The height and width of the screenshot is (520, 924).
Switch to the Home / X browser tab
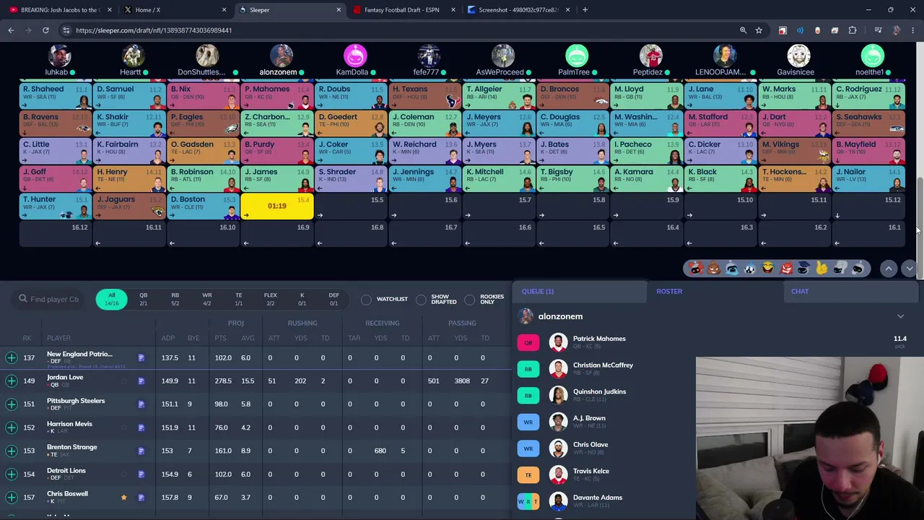[173, 10]
